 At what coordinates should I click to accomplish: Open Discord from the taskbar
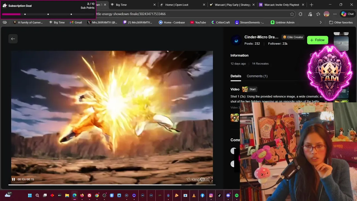228,195
